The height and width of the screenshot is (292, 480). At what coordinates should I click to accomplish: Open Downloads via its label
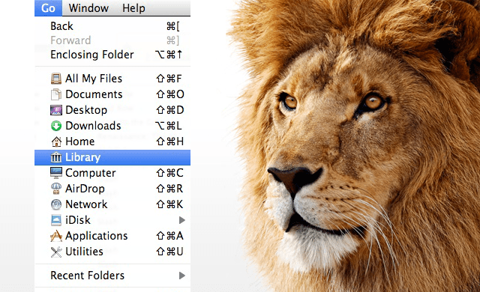pos(93,126)
